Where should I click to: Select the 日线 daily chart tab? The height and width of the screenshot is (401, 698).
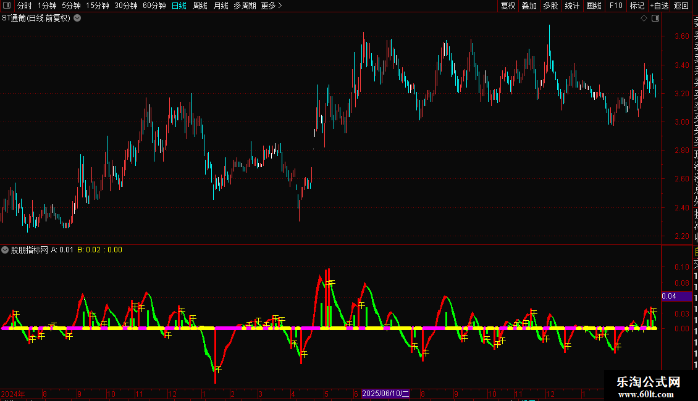[179, 6]
